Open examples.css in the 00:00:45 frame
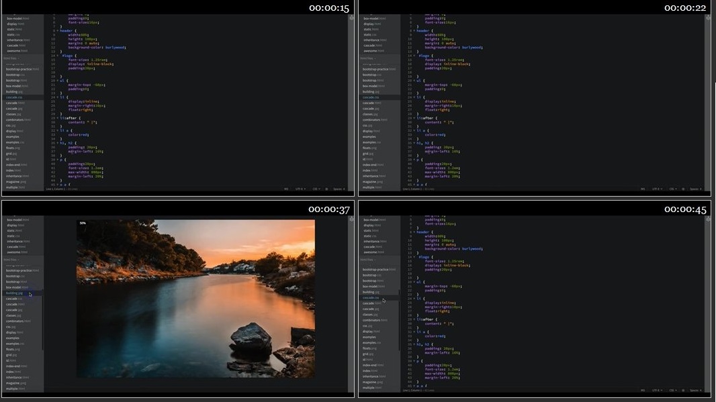This screenshot has height=402, width=716. coord(371,343)
